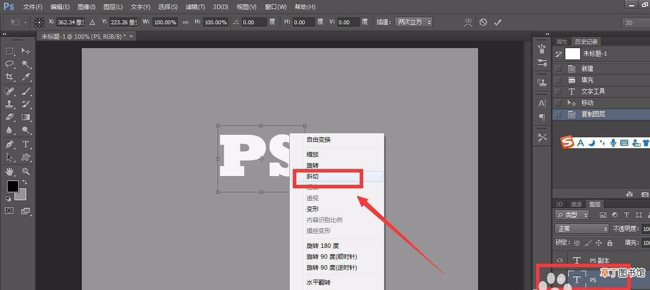Select the Custom Shape tool
650x290 pixels.
coord(26,157)
